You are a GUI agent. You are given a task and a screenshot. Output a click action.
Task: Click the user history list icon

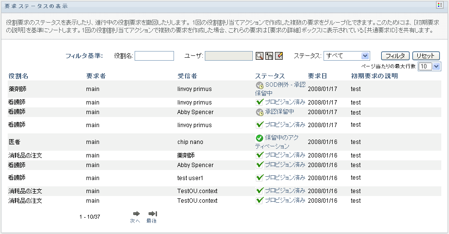(x=269, y=56)
